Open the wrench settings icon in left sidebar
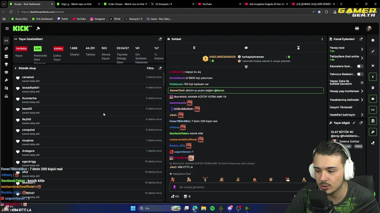Image resolution: width=380 pixels, height=213 pixels. coord(6,80)
